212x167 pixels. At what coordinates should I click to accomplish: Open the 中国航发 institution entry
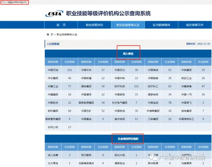[53, 103]
